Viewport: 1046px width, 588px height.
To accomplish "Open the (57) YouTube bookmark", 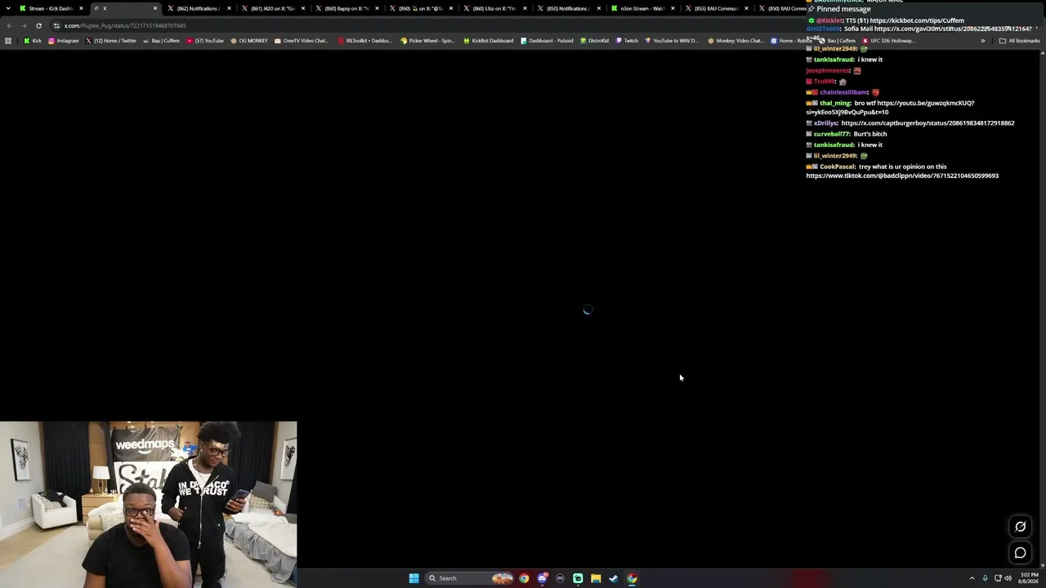I will 206,41.
